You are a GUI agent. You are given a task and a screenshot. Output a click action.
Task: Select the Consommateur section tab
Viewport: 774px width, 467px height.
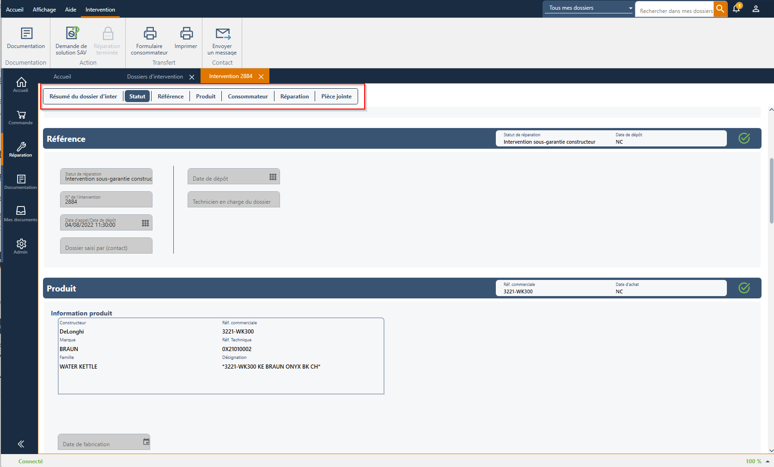(248, 97)
